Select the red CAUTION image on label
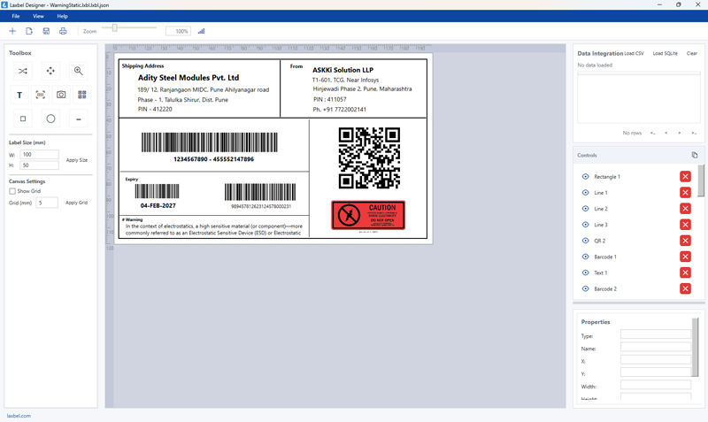This screenshot has height=422, width=708. (368, 215)
